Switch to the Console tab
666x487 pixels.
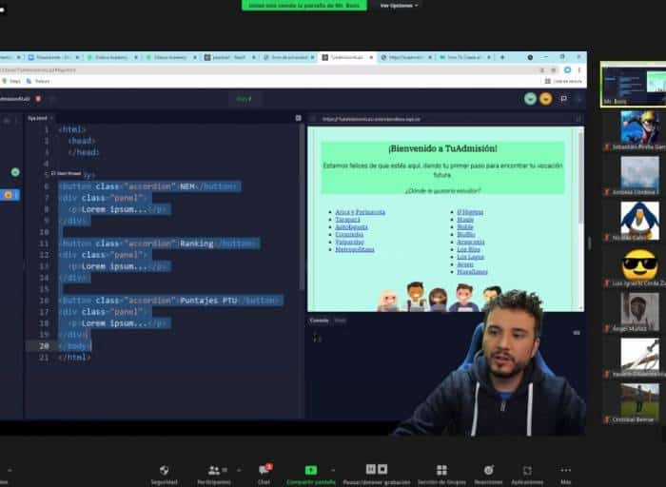[x=319, y=321]
